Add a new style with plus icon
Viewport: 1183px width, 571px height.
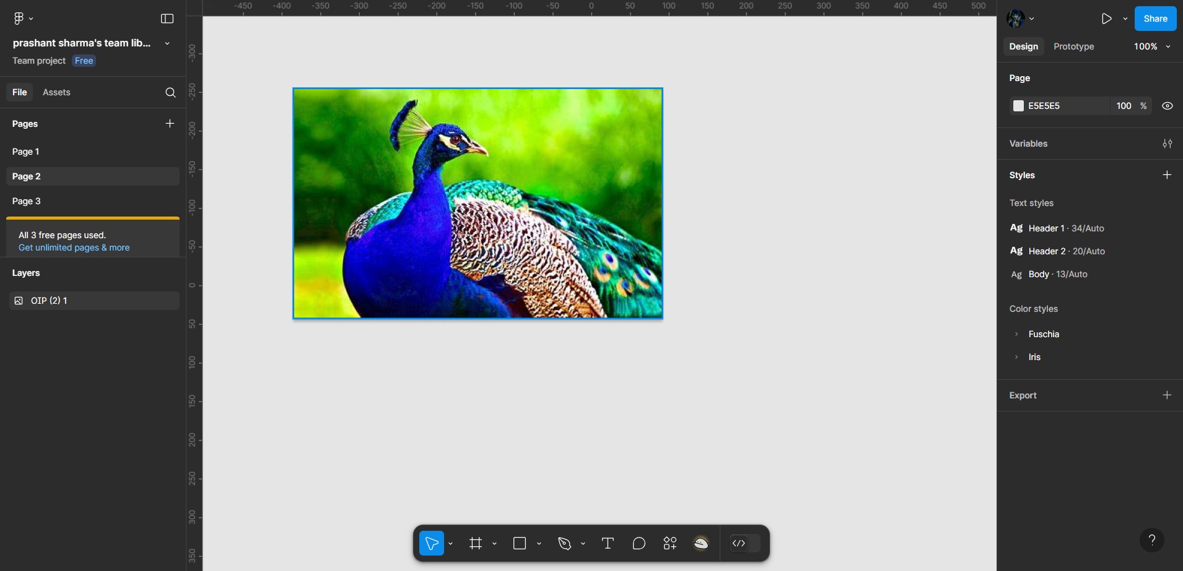pyautogui.click(x=1167, y=175)
